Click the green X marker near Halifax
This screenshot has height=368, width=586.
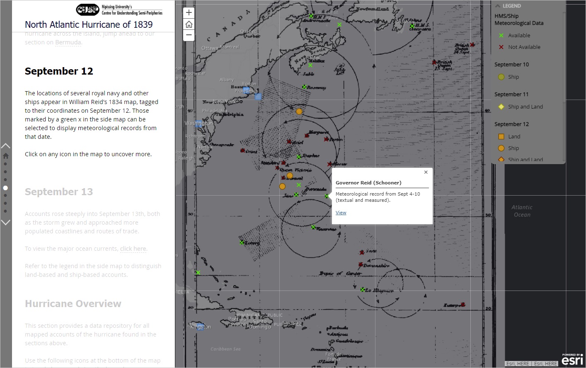(x=310, y=65)
